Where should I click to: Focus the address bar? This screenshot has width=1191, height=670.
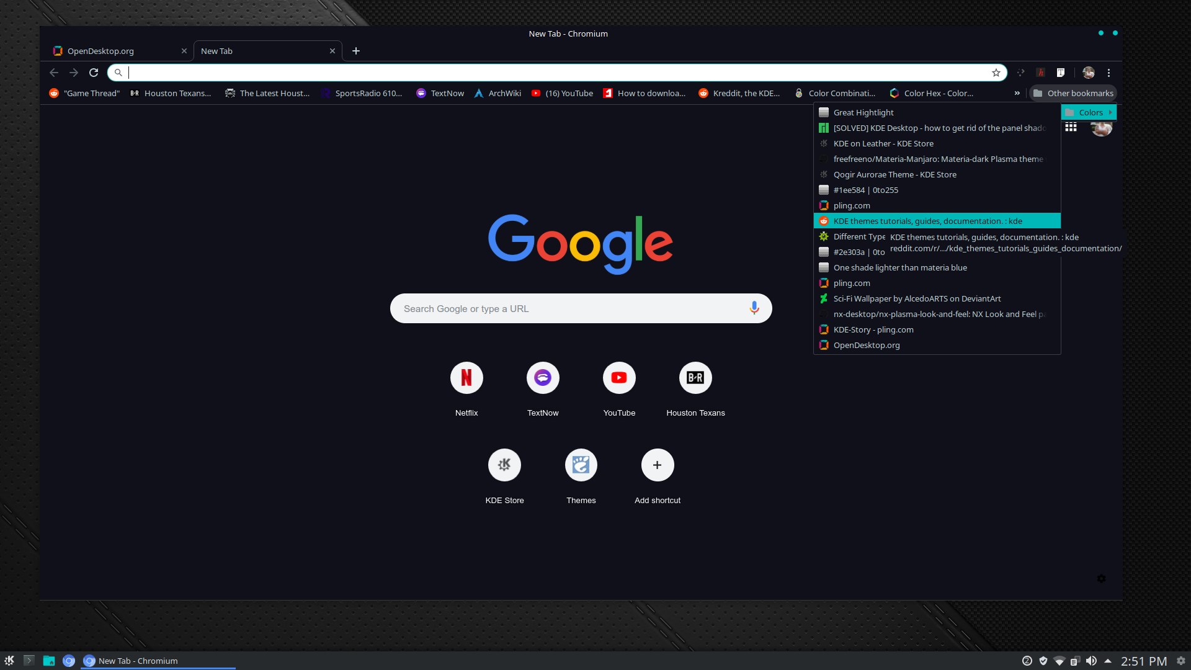click(x=557, y=73)
